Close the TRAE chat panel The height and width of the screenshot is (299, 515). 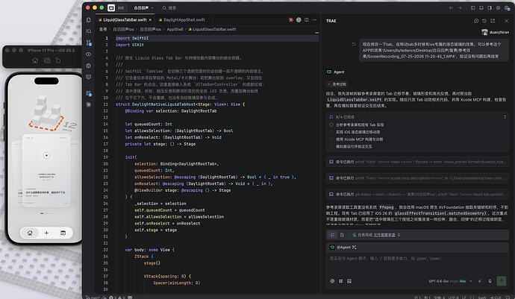(507, 21)
